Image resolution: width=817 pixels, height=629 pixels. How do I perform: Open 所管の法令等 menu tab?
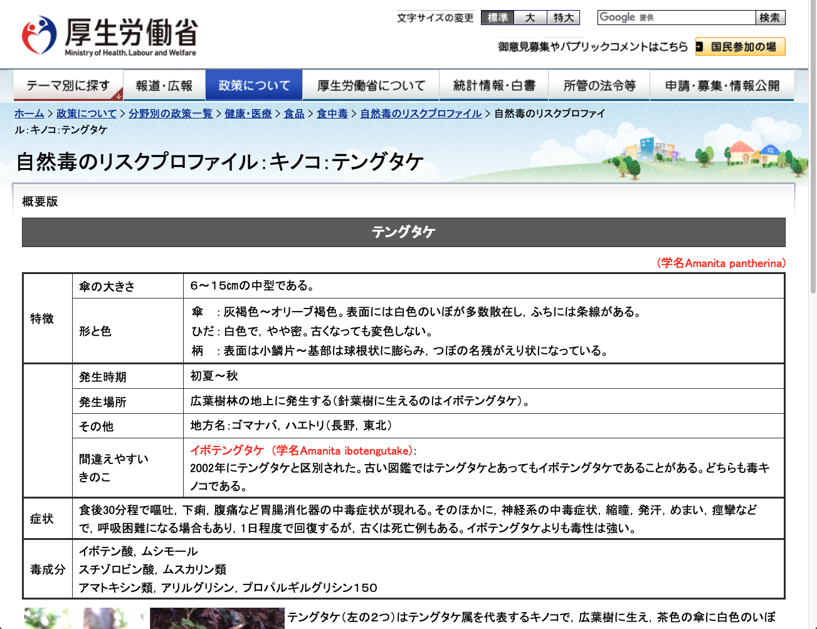coord(599,85)
